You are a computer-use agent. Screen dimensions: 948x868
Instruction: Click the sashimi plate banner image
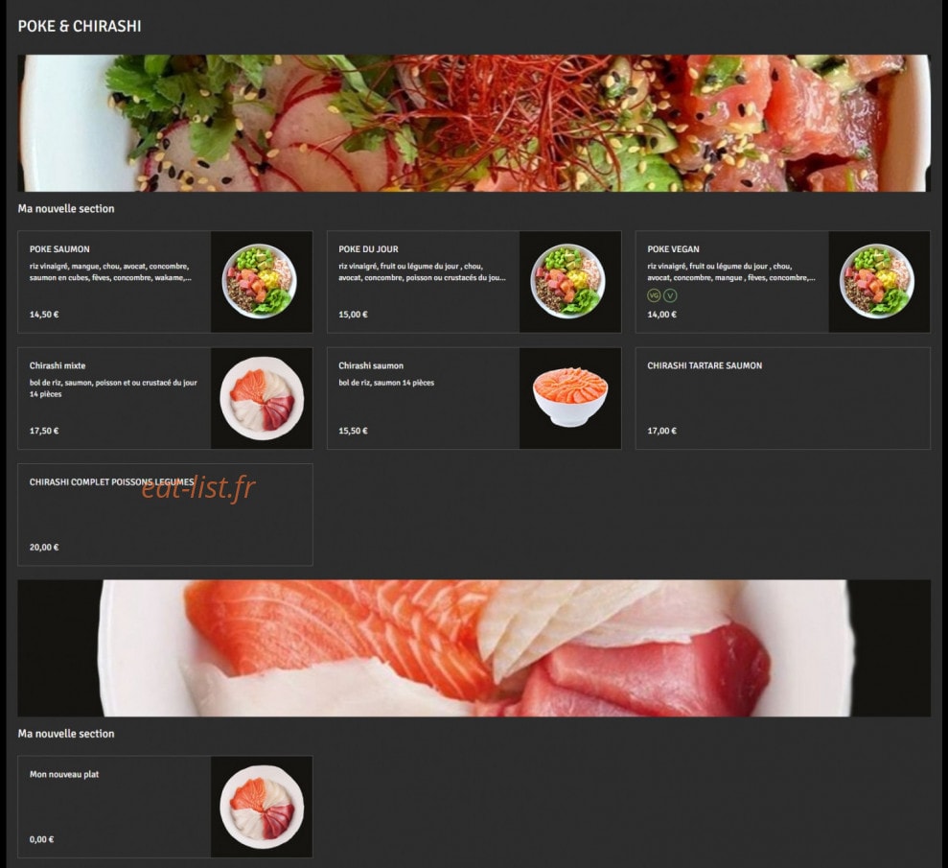point(474,648)
